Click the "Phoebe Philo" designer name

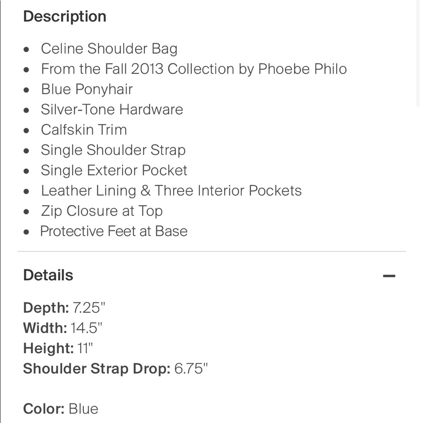tap(302, 69)
